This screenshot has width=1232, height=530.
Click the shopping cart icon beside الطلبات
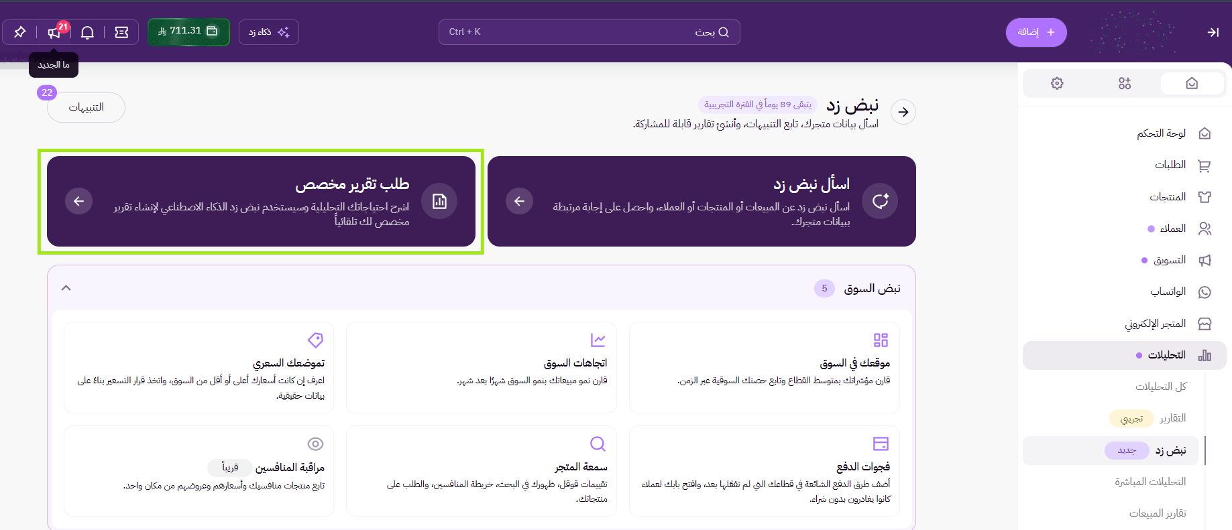click(1205, 165)
